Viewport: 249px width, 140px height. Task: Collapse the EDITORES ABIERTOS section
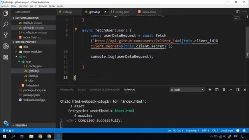pos(33,18)
